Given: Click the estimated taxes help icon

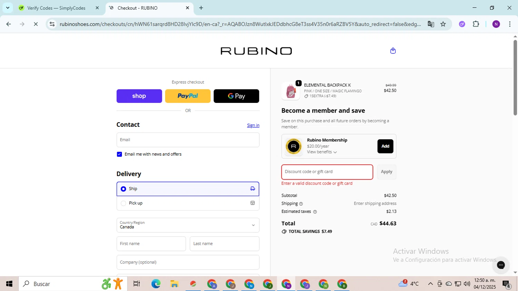Looking at the screenshot, I should click(x=315, y=212).
